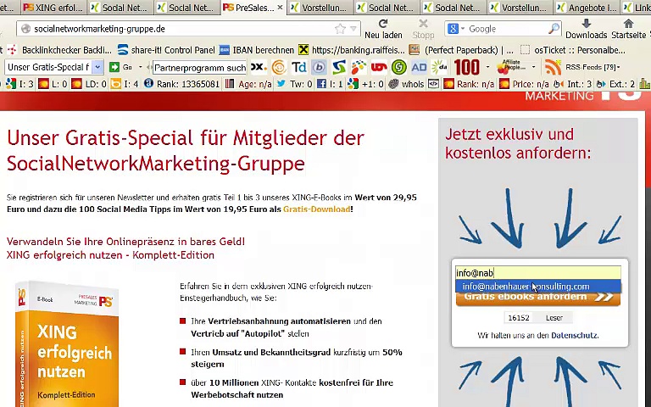This screenshot has height=407, width=651.
Task: Open the Startseite home icon
Action: pyautogui.click(x=628, y=24)
